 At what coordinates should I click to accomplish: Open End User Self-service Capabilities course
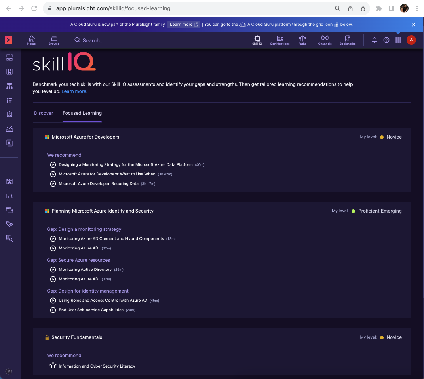[91, 310]
